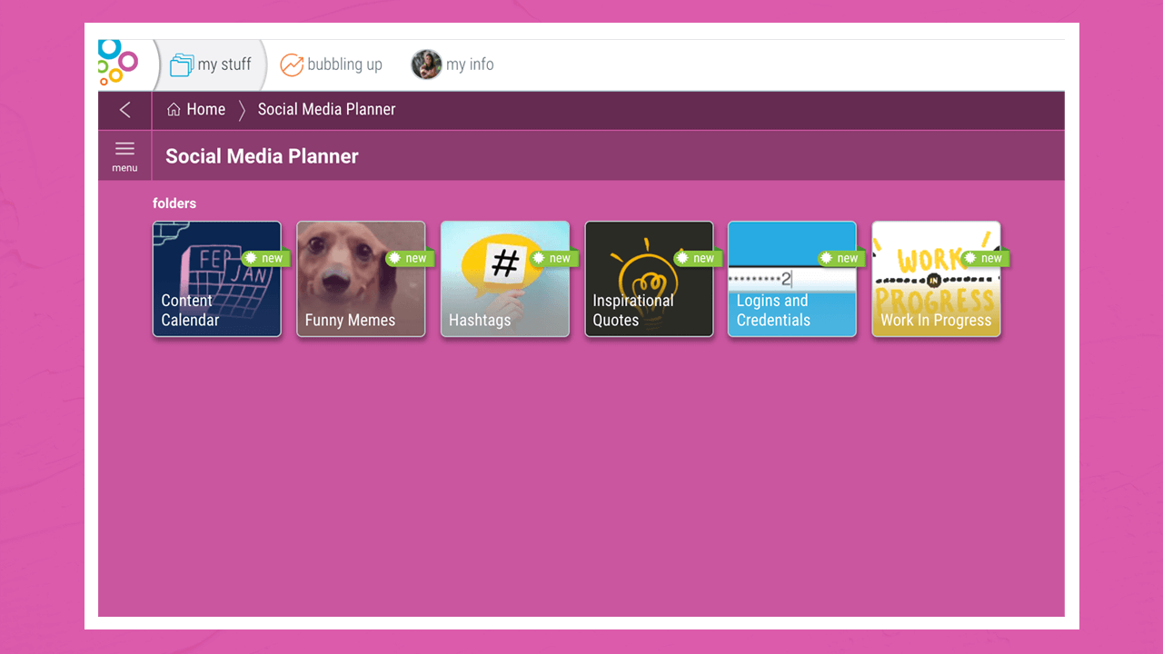Click the new badge on Funny Memes
The image size is (1163, 654).
pos(409,258)
